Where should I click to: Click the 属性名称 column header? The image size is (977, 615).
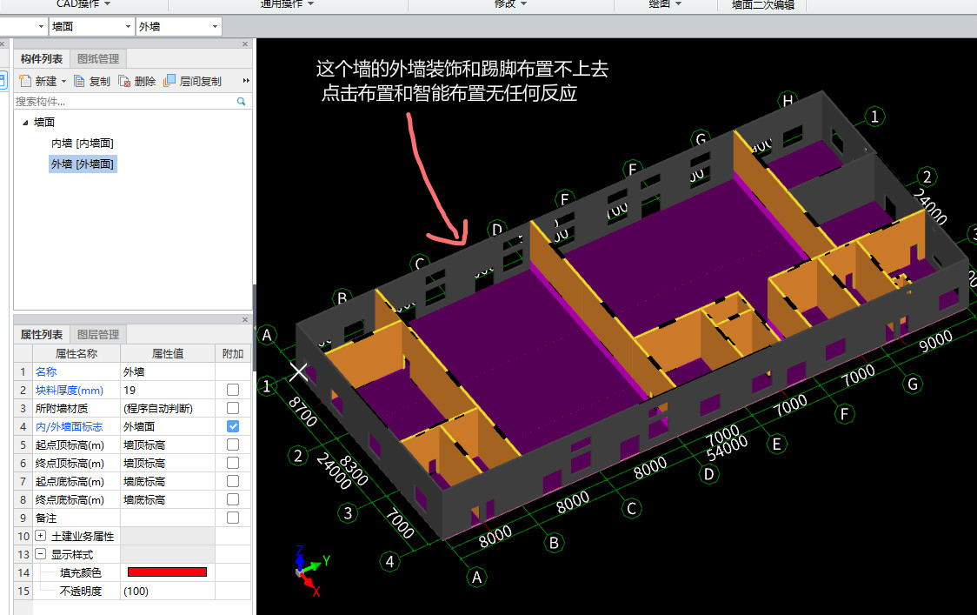[76, 354]
